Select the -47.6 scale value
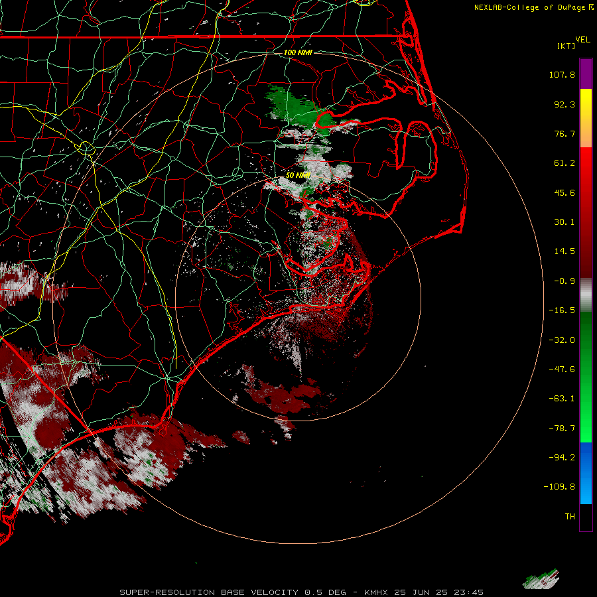The width and height of the screenshot is (597, 597). coord(562,369)
